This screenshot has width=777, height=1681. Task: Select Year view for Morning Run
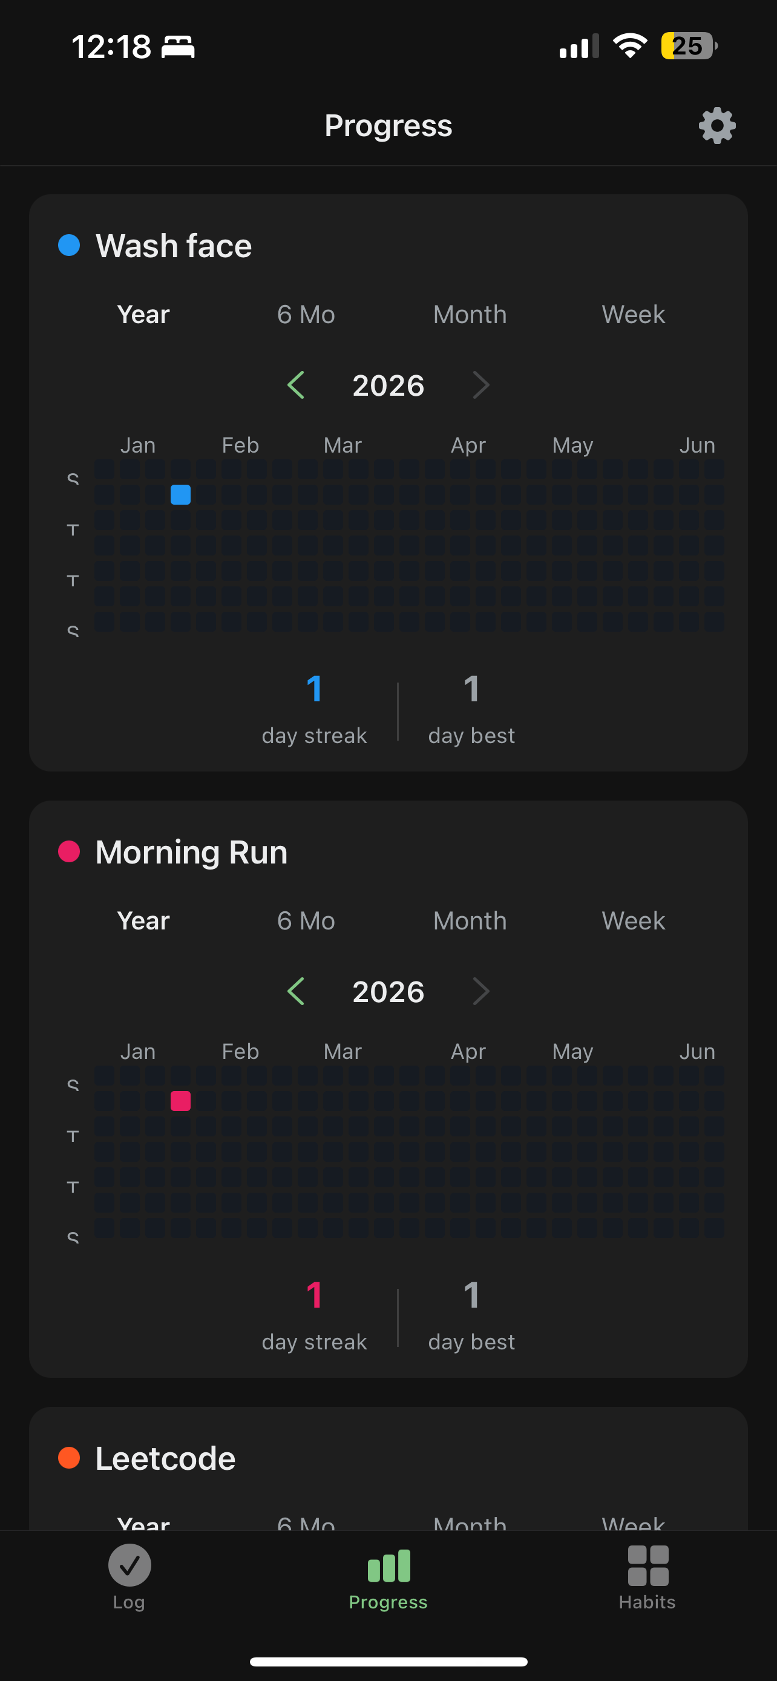click(143, 921)
